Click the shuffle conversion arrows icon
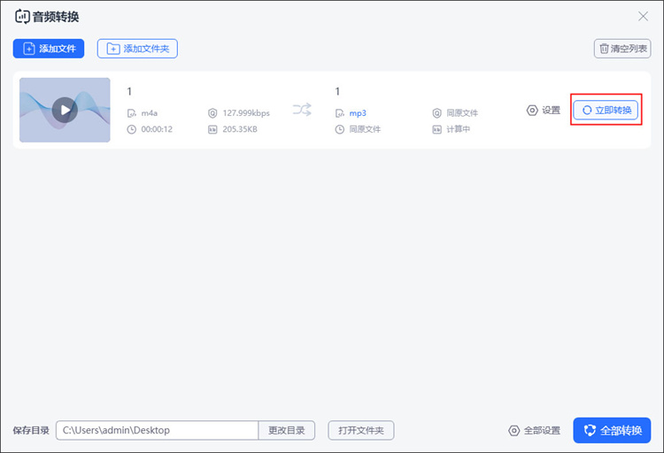The height and width of the screenshot is (453, 664). pos(302,110)
